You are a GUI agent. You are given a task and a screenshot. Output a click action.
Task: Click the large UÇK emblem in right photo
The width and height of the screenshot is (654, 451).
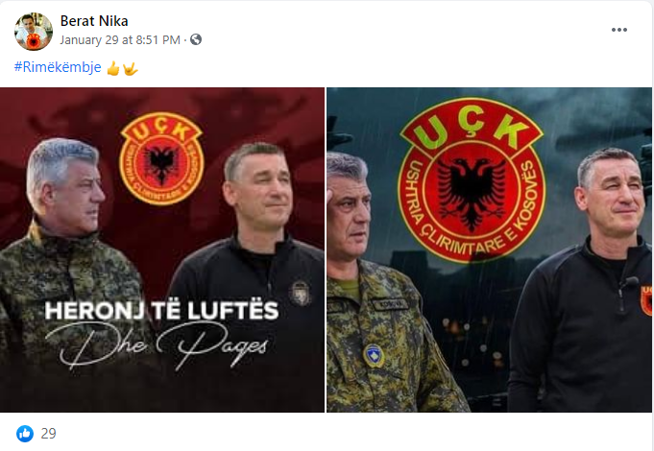pos(472,180)
